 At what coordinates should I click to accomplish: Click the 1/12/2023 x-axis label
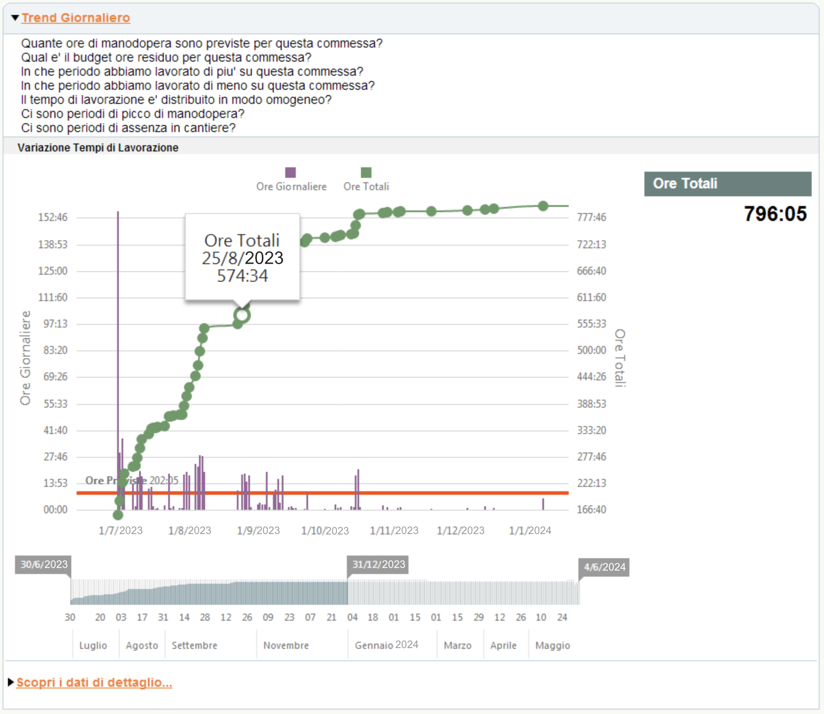460,530
